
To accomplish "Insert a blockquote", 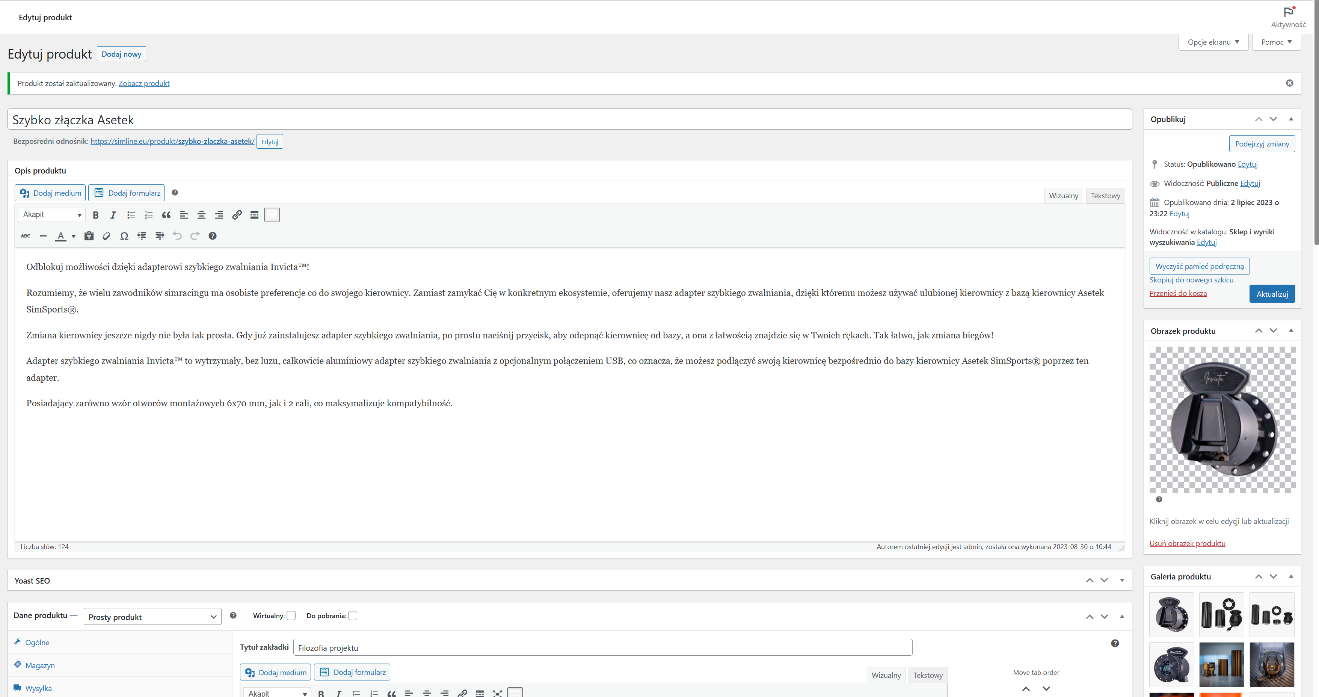I will tap(166, 214).
